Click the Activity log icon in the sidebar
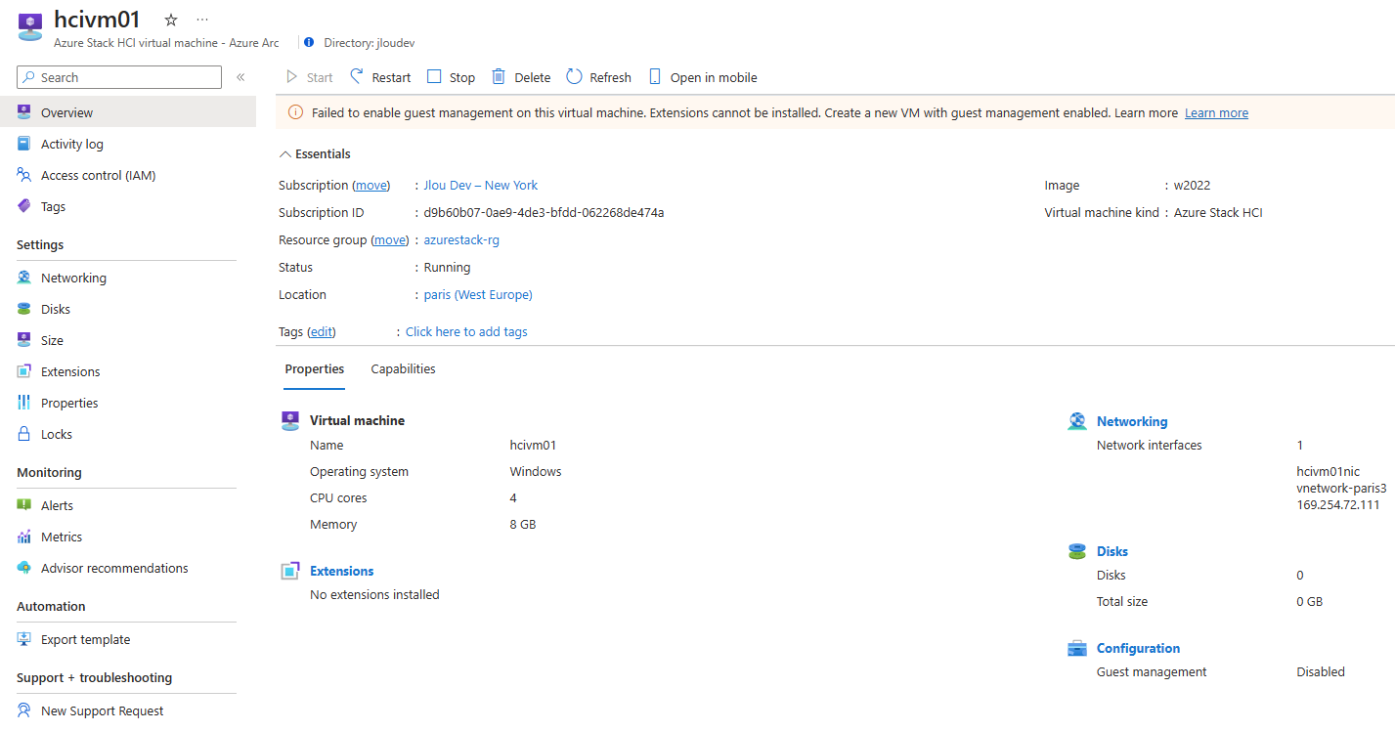 pos(24,145)
